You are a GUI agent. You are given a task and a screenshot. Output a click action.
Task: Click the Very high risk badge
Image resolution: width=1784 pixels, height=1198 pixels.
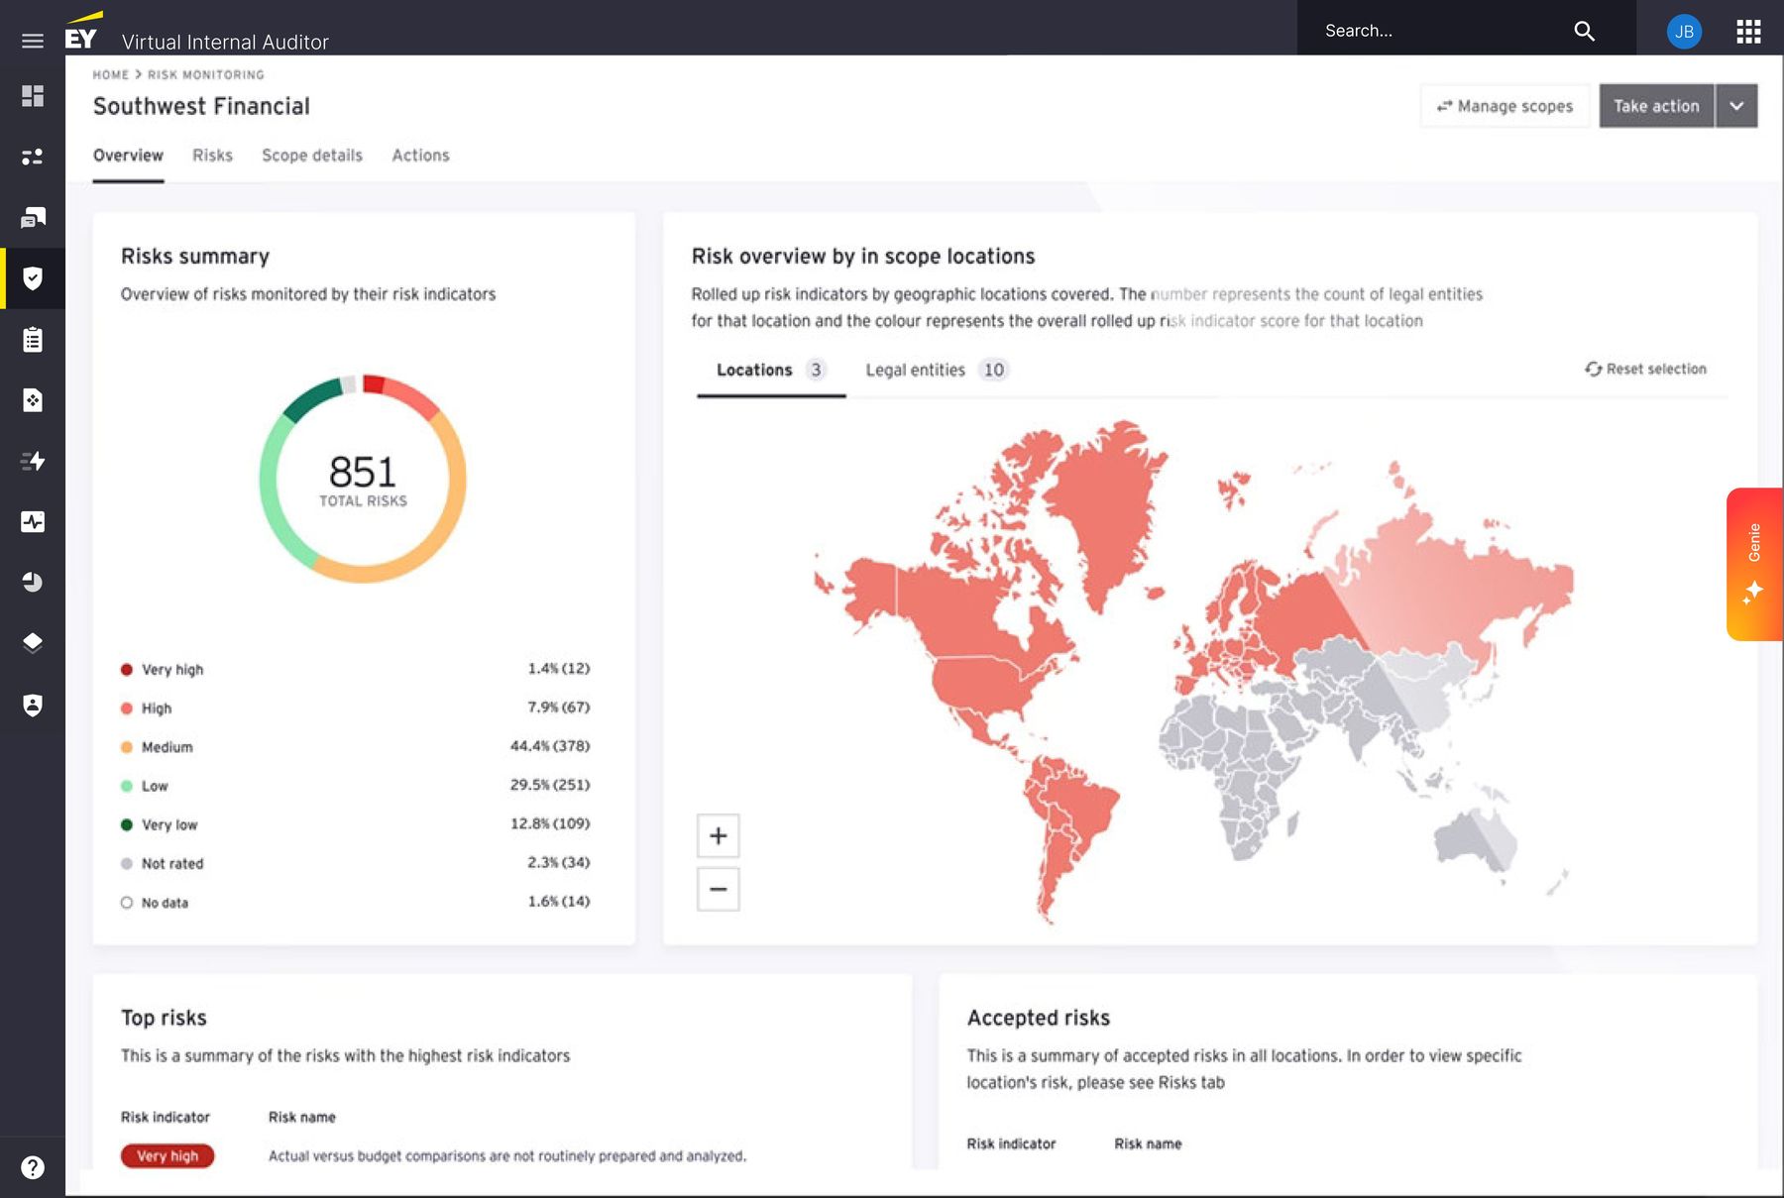(167, 1155)
